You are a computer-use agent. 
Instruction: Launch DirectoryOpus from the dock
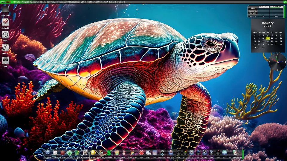pyautogui.click(x=132, y=153)
